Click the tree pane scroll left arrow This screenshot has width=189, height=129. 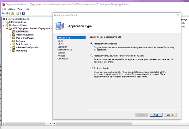pyautogui.click(x=3, y=124)
